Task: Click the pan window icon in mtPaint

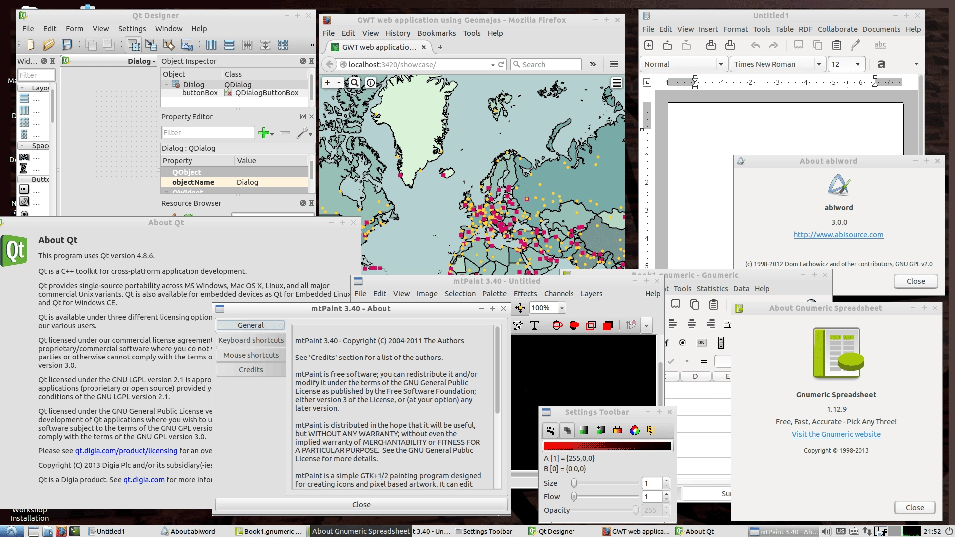Action: [520, 308]
